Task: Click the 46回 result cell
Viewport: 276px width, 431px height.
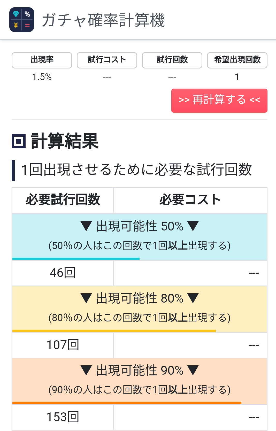Action: click(63, 273)
